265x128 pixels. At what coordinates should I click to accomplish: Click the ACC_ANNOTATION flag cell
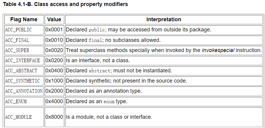tap(24, 91)
